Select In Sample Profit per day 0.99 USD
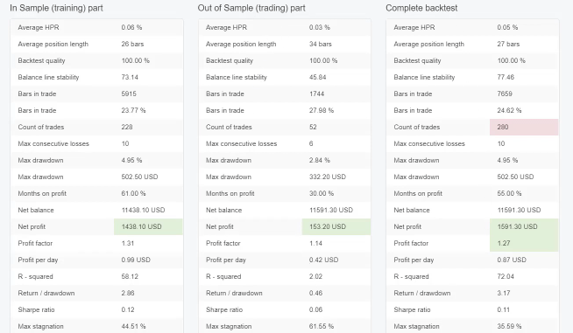The image size is (573, 333). click(136, 260)
